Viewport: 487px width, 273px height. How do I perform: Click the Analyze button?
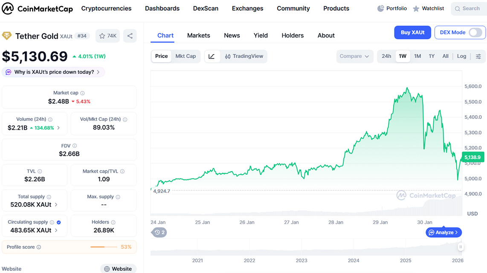444,232
